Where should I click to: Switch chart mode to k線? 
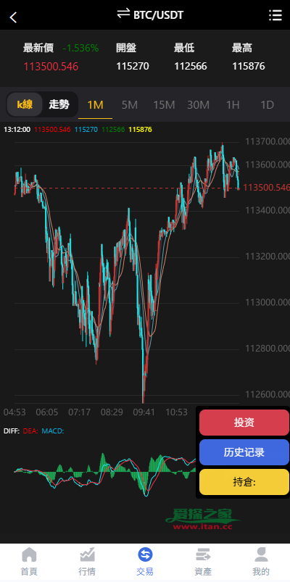tap(25, 104)
